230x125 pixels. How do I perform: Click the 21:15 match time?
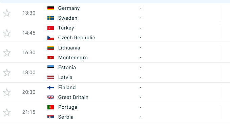29,112
